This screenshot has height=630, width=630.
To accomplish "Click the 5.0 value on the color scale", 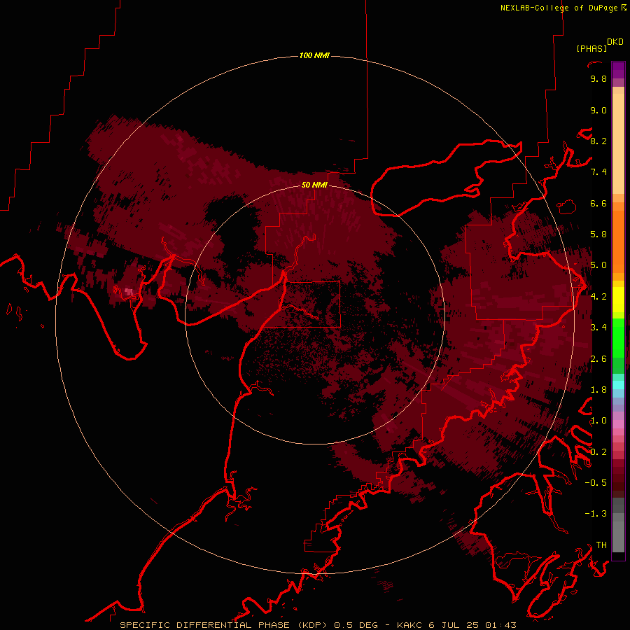I will click(598, 265).
